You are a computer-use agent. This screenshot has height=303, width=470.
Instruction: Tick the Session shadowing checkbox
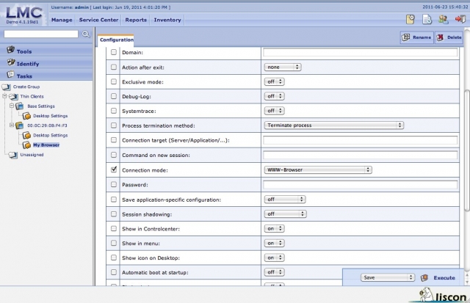click(113, 213)
